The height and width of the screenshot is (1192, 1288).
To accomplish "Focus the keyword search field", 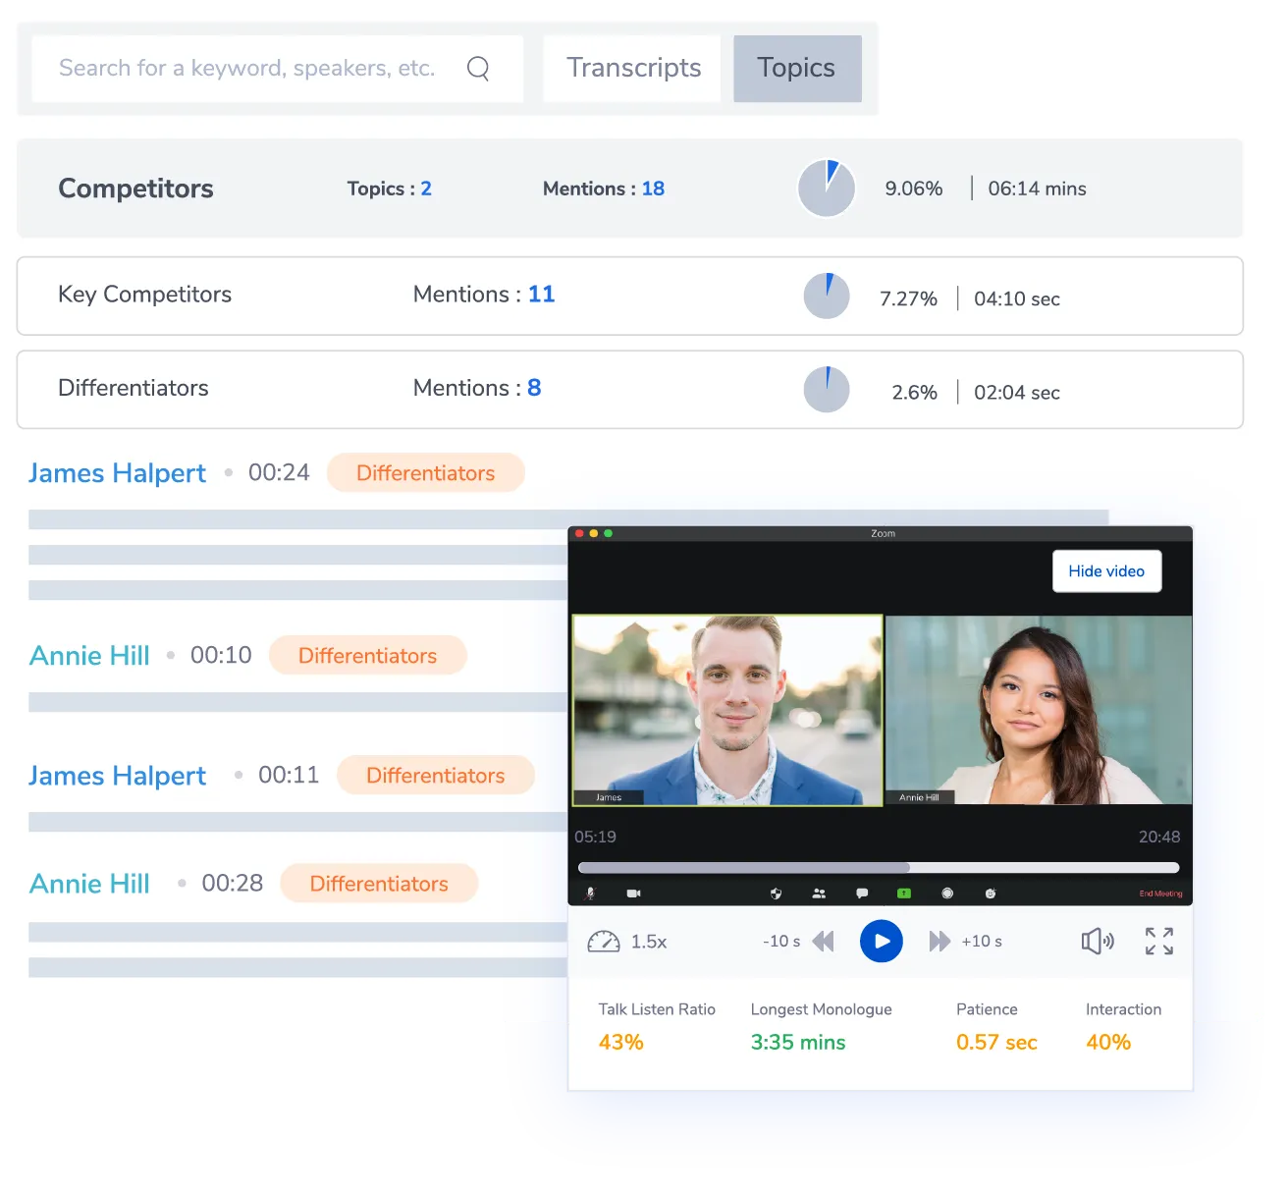I will click(x=278, y=69).
